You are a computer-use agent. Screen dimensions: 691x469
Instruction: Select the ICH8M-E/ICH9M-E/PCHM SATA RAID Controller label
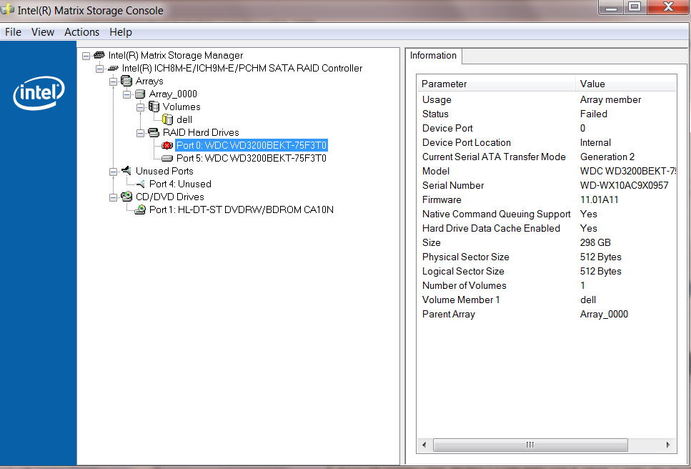242,69
